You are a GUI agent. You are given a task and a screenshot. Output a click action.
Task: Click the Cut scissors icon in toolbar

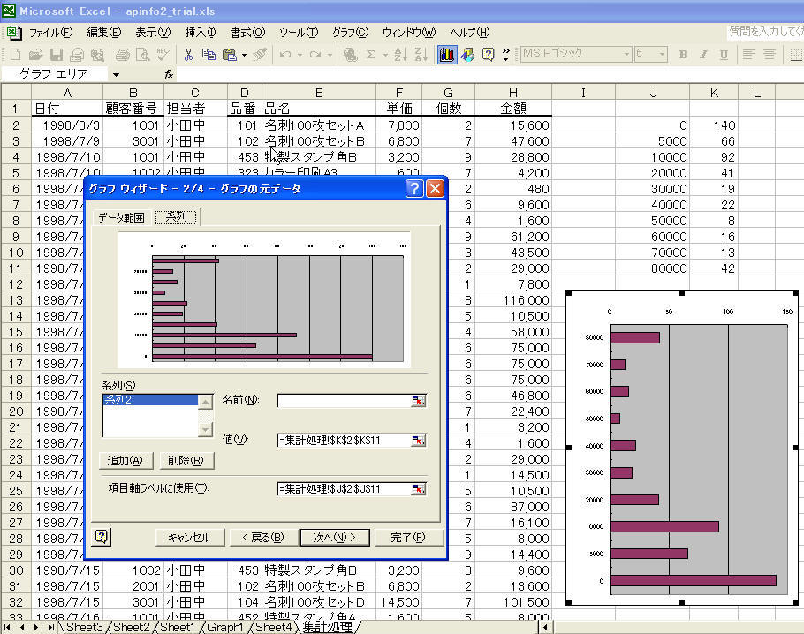click(x=188, y=55)
